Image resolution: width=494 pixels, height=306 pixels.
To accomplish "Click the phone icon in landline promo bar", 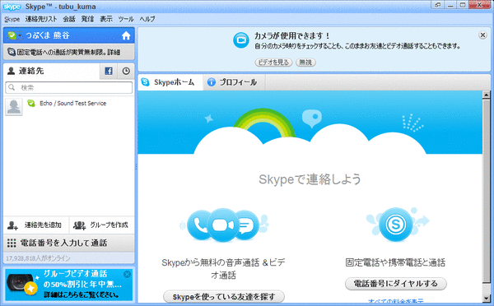I will [12, 52].
